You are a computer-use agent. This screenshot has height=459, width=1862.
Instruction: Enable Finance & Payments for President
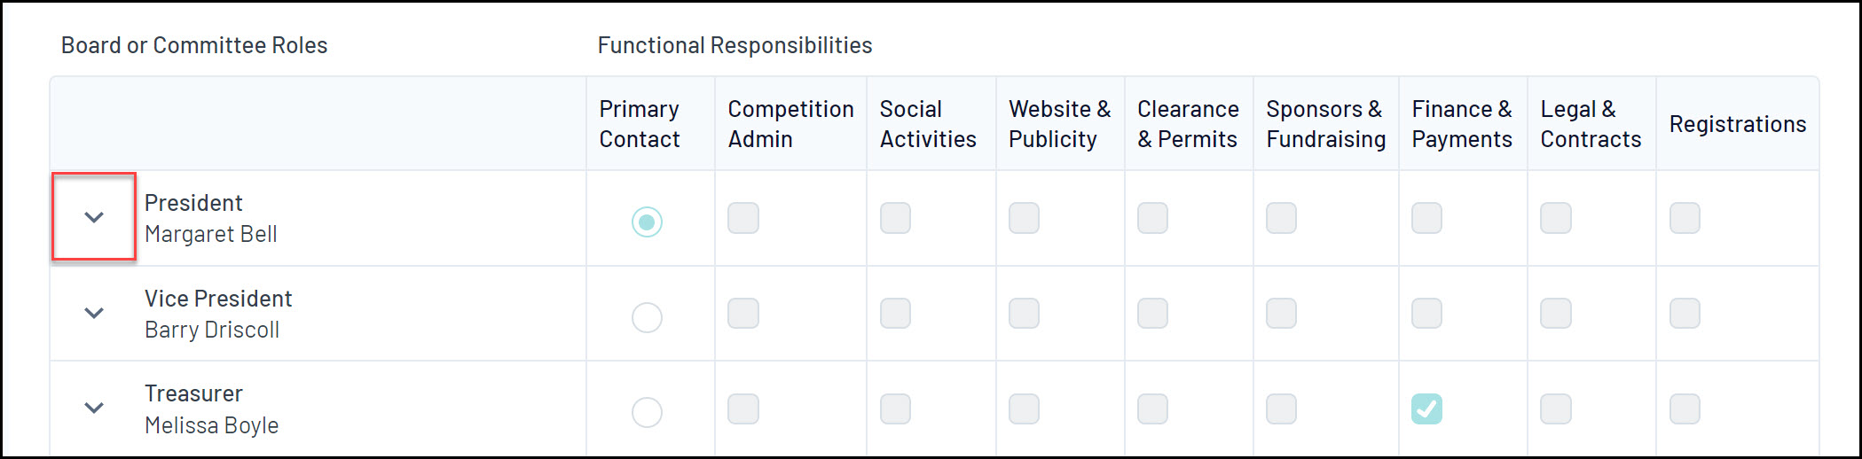(1426, 218)
